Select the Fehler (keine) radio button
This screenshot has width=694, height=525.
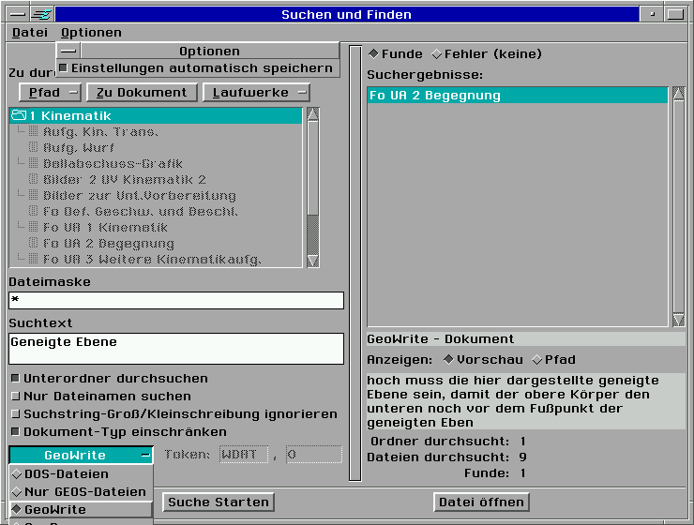click(436, 54)
